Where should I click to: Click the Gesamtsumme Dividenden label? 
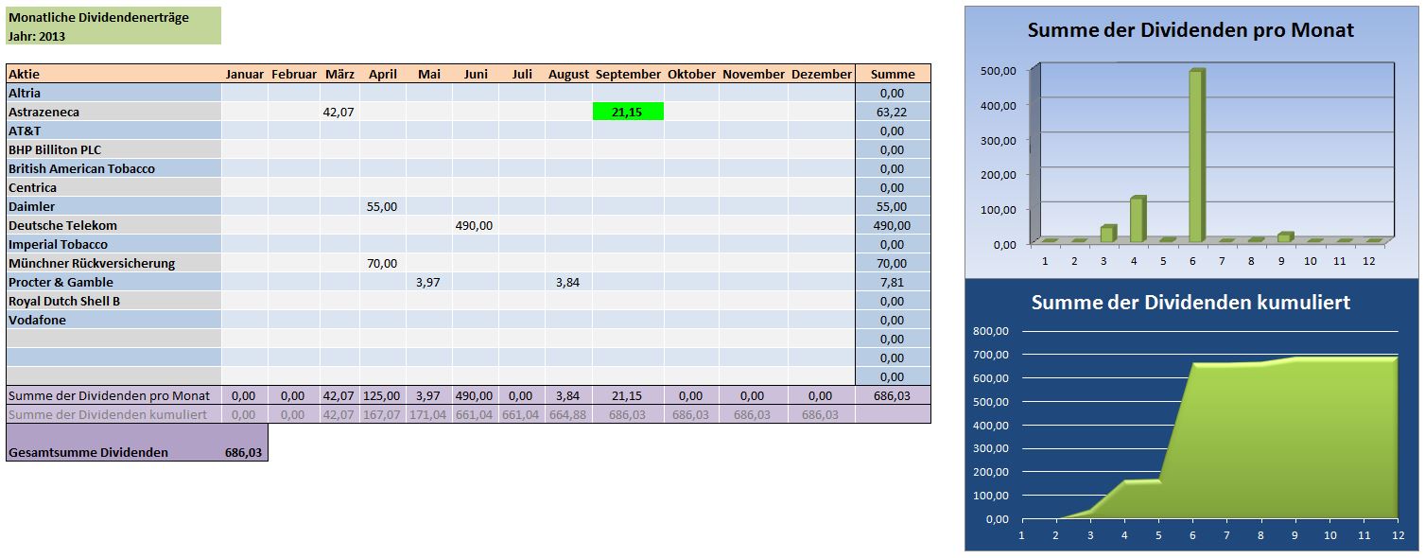point(88,452)
